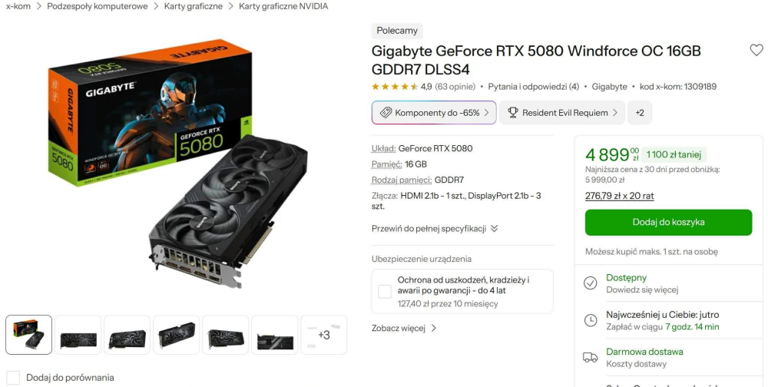The image size is (768, 387).
Task: Add product to wishlist with heart icon
Action: coord(756,50)
